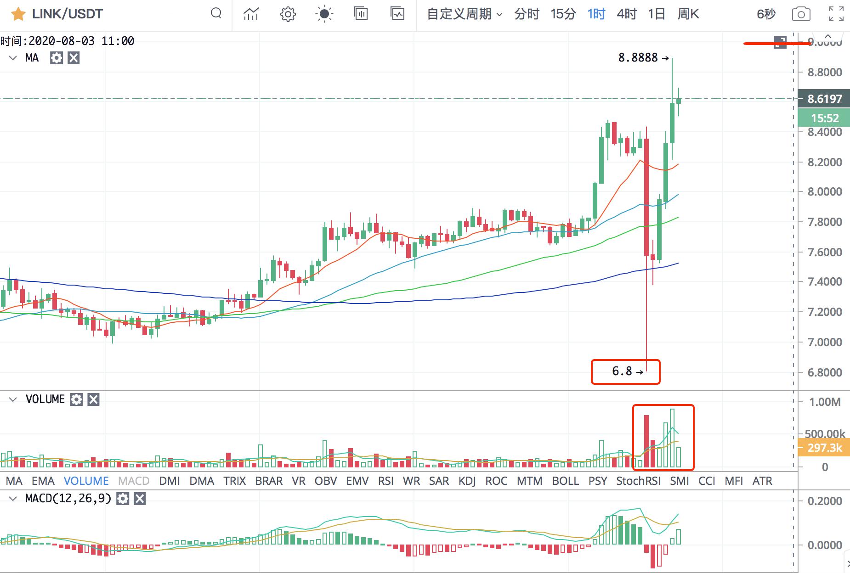Enable the RSI indicator
The height and width of the screenshot is (573, 850).
(386, 481)
